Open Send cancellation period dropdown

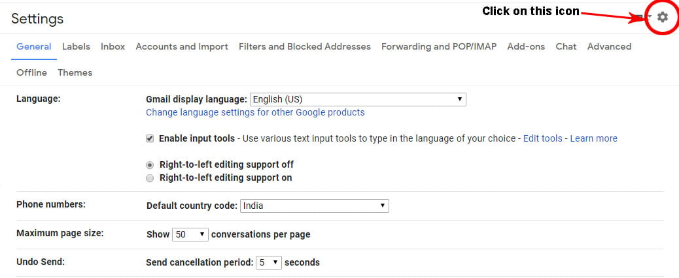[x=268, y=262]
